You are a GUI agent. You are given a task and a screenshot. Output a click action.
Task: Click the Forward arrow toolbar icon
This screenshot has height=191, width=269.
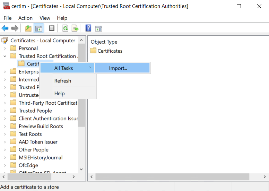tap(15, 28)
